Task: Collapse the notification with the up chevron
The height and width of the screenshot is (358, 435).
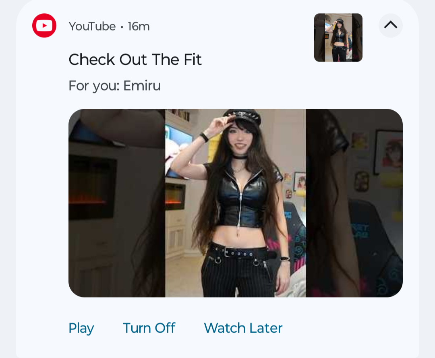Action: pos(391,25)
